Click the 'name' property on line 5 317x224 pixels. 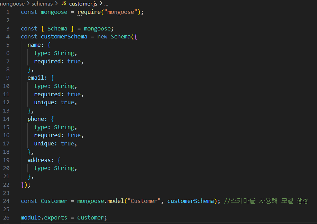(x=34, y=45)
